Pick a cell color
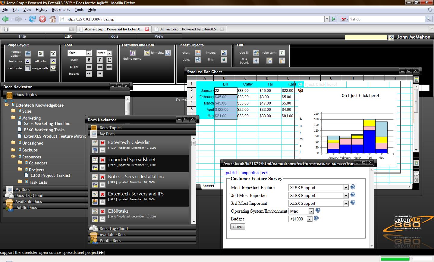The image size is (434, 262). pos(53,61)
